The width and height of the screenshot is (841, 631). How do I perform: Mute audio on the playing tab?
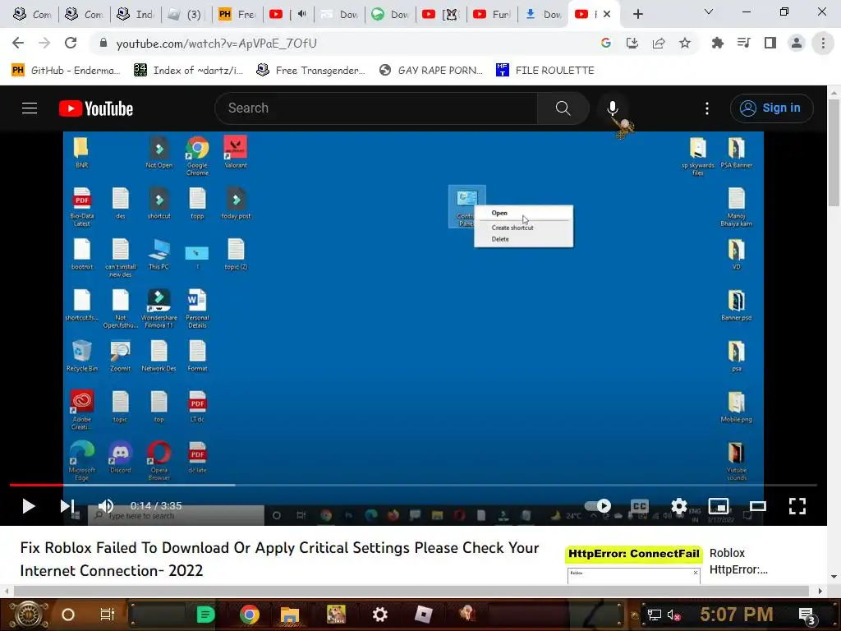coord(302,14)
